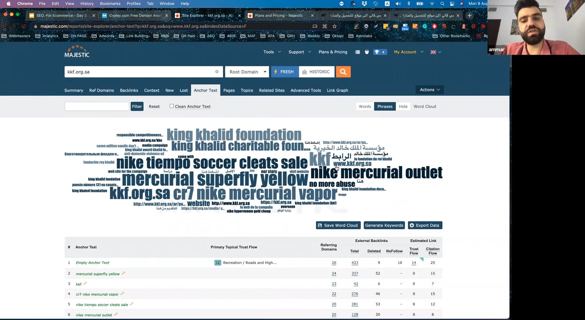Screen dimensions: 585x320
Task: Switch index to FRESH
Action: click(x=285, y=72)
